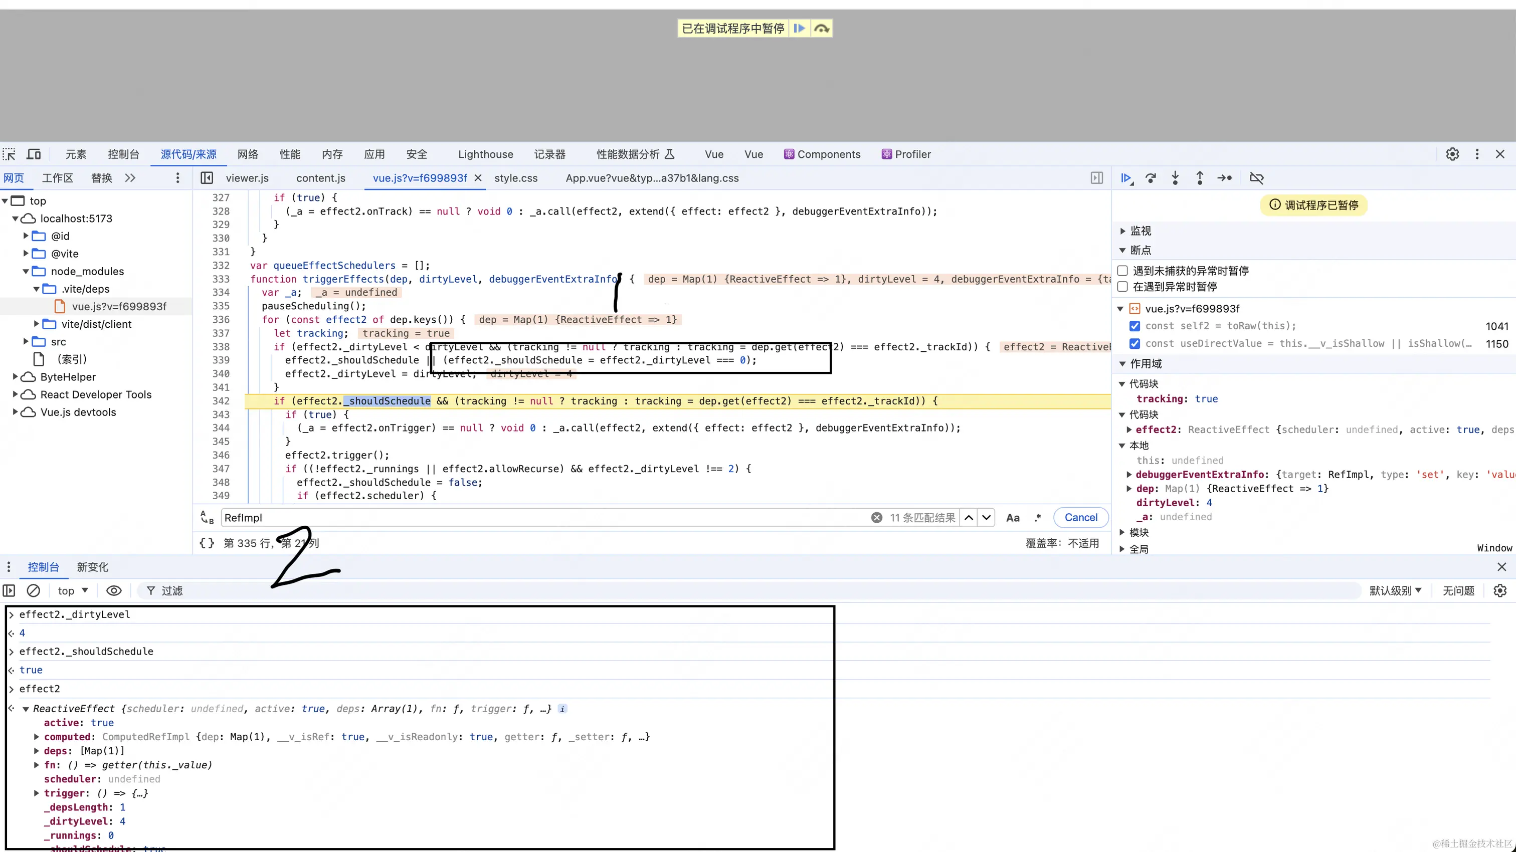Jump to next search match arrow
Image resolution: width=1516 pixels, height=852 pixels.
pos(986,517)
